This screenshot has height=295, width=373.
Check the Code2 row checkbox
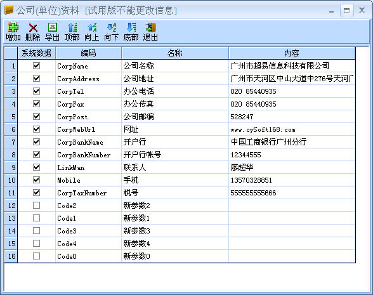(x=36, y=206)
